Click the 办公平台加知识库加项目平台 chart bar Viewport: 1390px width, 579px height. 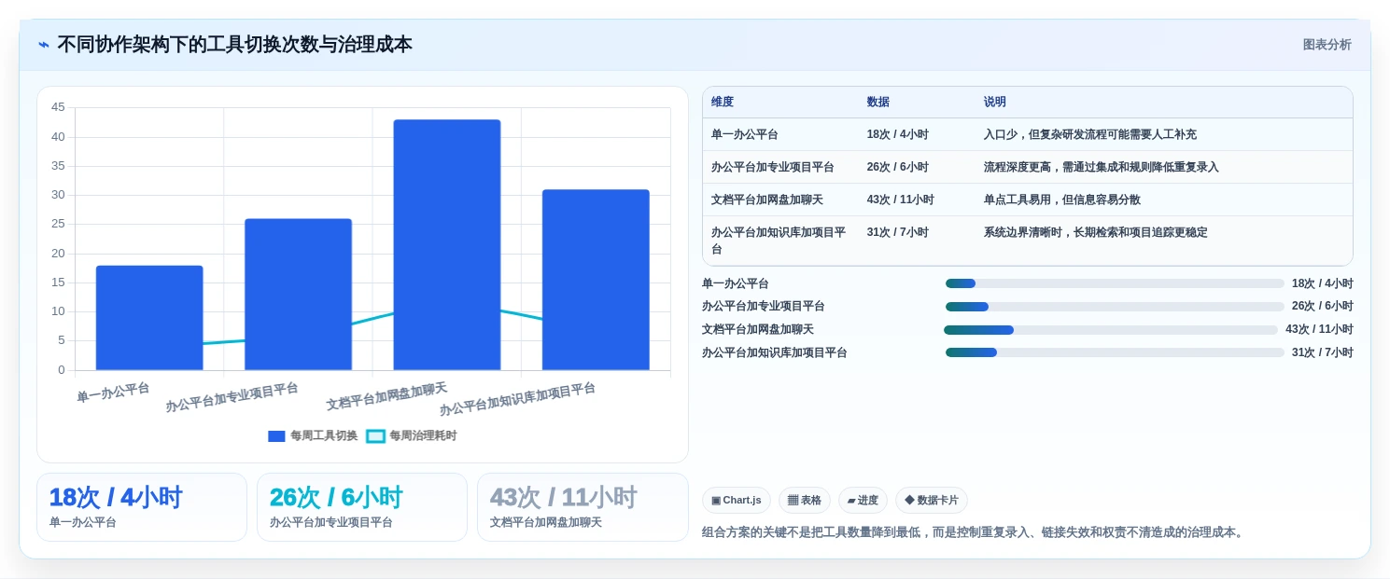pos(596,280)
